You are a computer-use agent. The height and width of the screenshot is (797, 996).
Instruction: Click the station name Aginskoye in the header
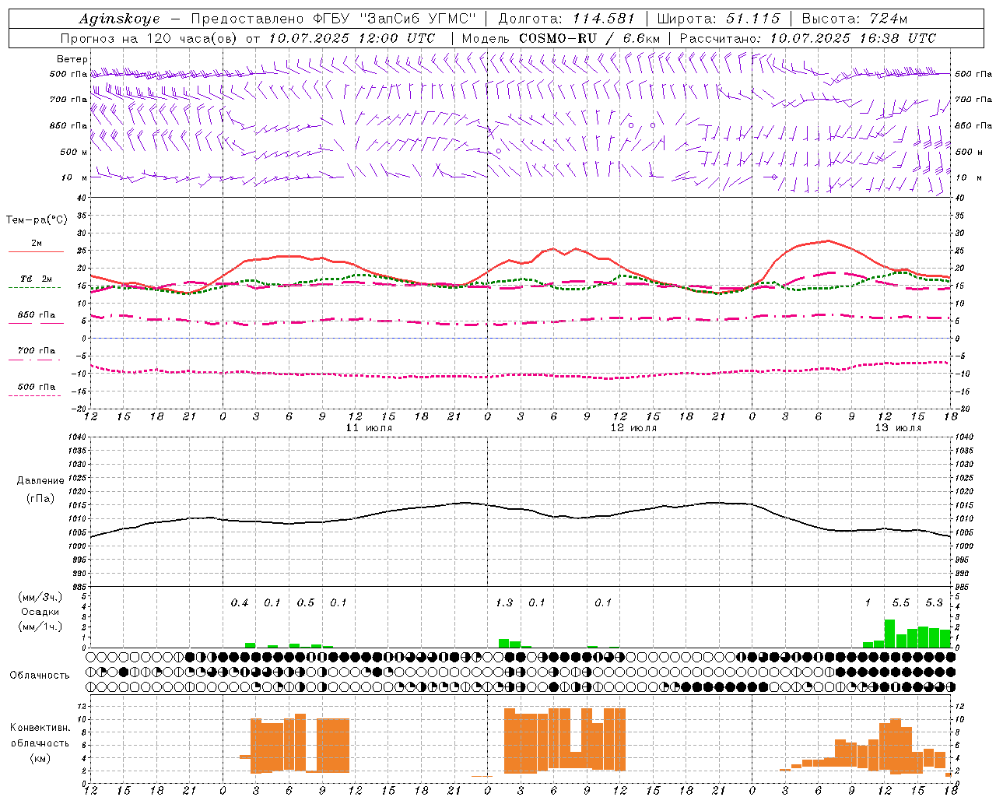(x=119, y=19)
